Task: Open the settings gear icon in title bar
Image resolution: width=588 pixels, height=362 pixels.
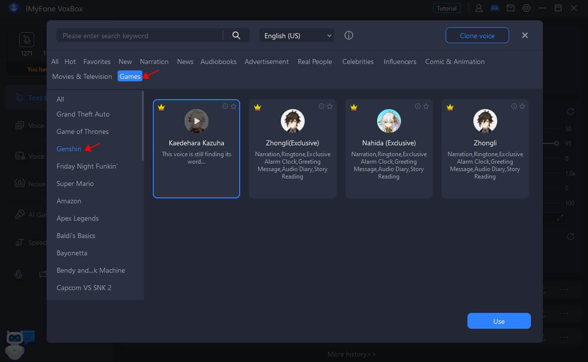Action: click(x=526, y=8)
